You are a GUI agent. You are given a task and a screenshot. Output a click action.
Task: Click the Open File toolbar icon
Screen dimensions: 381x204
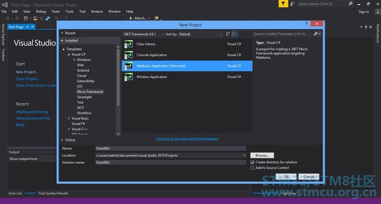[36, 18]
